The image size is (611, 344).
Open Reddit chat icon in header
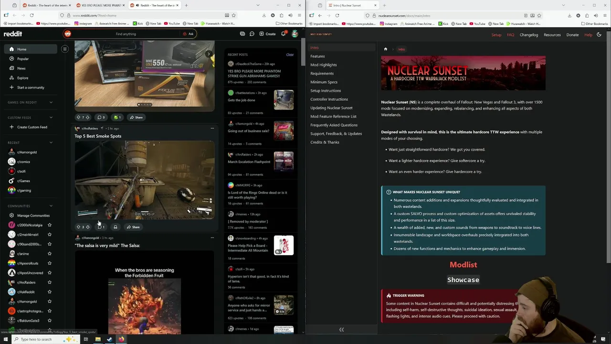coord(252,34)
